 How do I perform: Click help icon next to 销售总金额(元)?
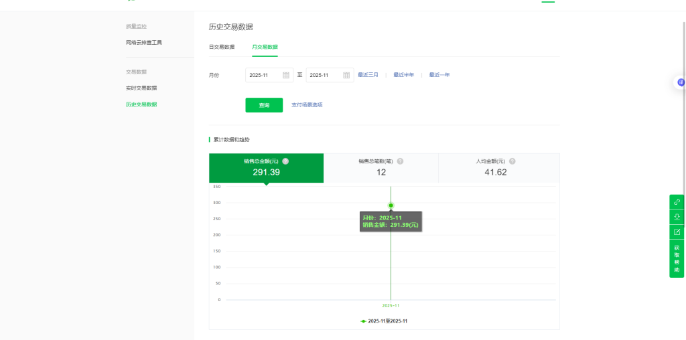tap(285, 161)
